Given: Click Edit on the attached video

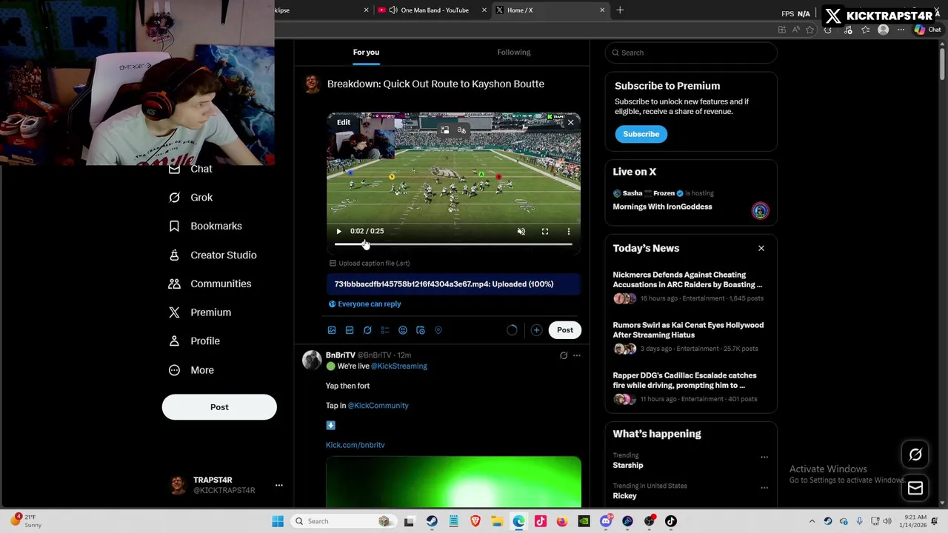Looking at the screenshot, I should [344, 122].
